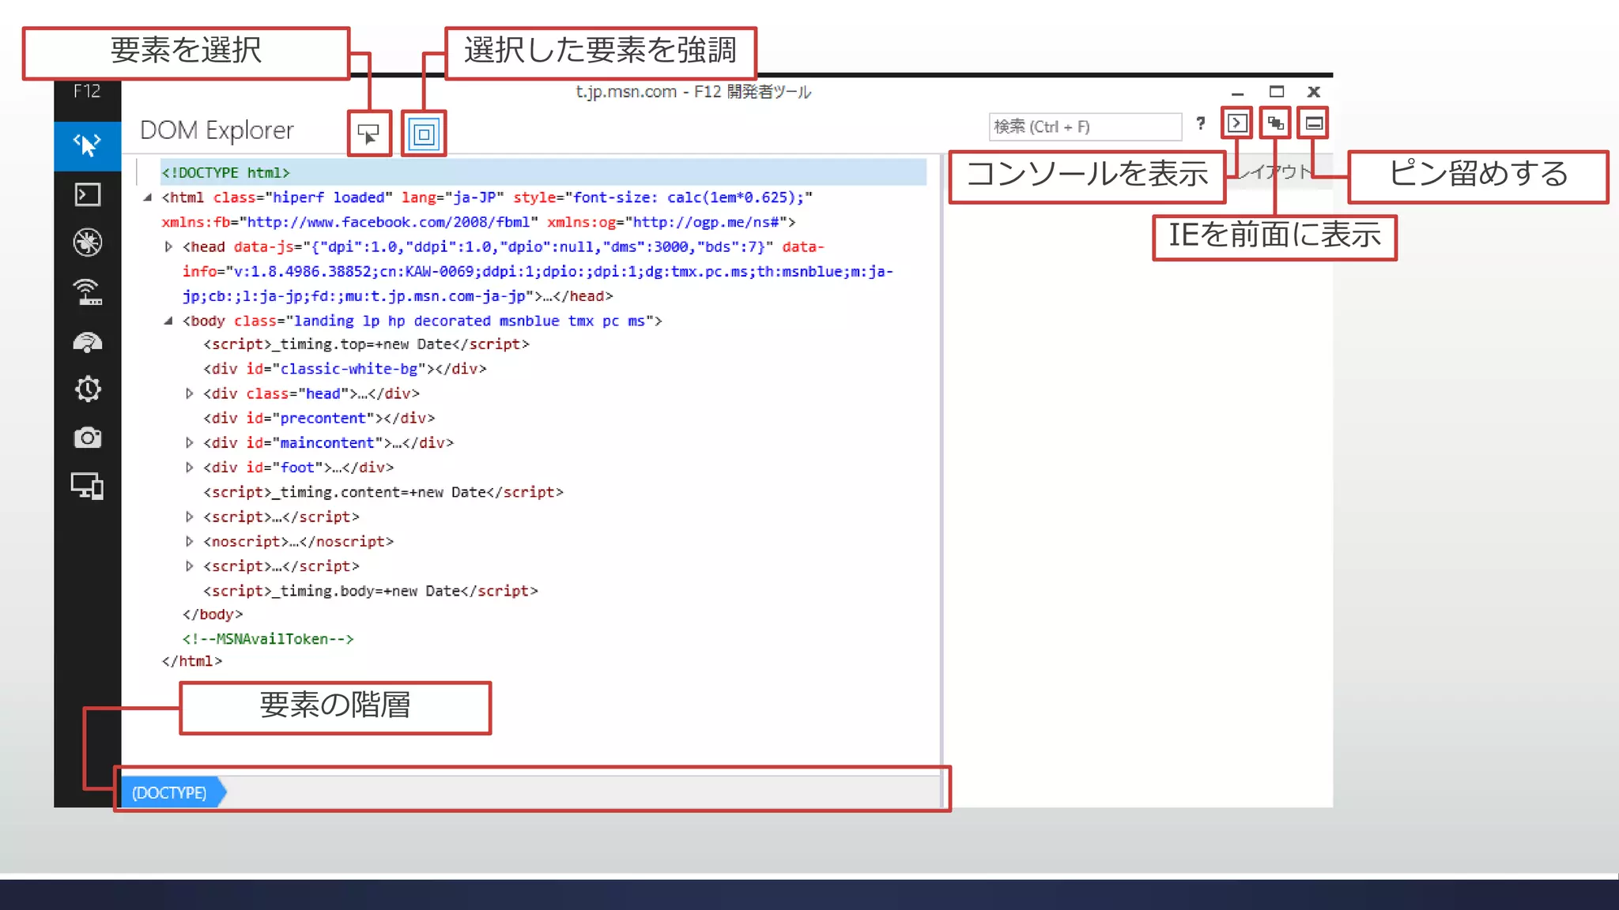The image size is (1619, 910).
Task: Toggle highlight selected element box icon
Action: [424, 134]
